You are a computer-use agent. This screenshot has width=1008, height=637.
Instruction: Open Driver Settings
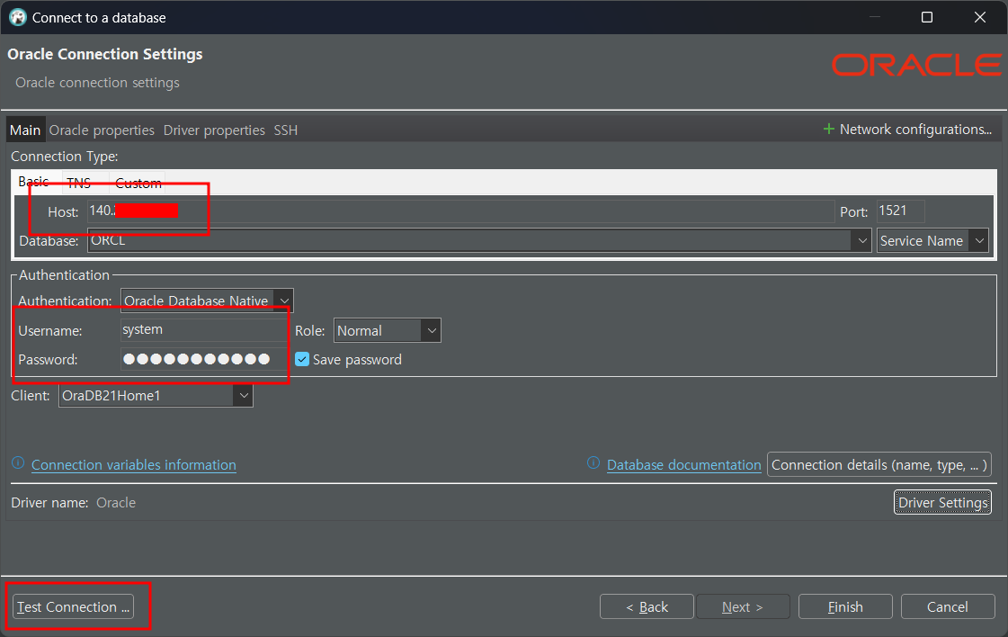(942, 502)
